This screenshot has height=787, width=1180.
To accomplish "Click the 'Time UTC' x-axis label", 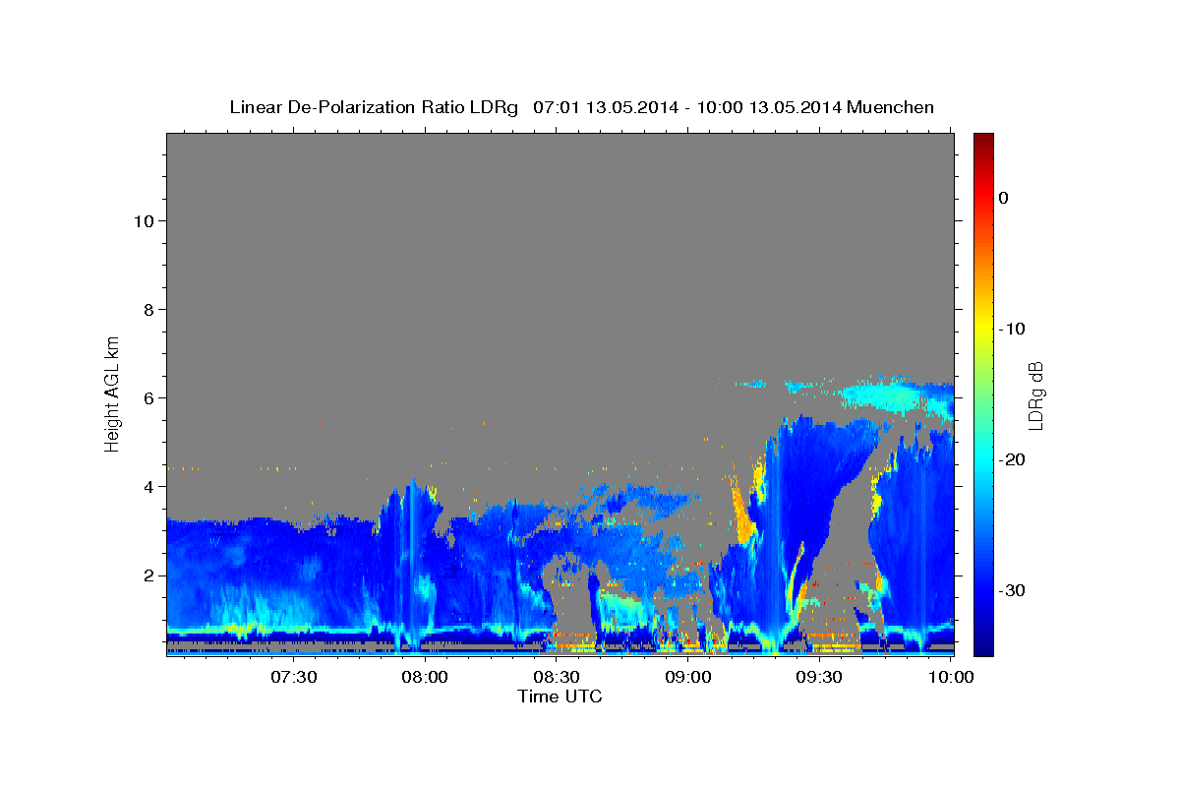I will (560, 696).
